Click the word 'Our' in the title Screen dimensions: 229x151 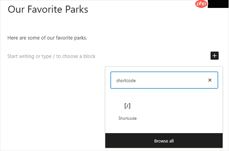click(x=16, y=9)
